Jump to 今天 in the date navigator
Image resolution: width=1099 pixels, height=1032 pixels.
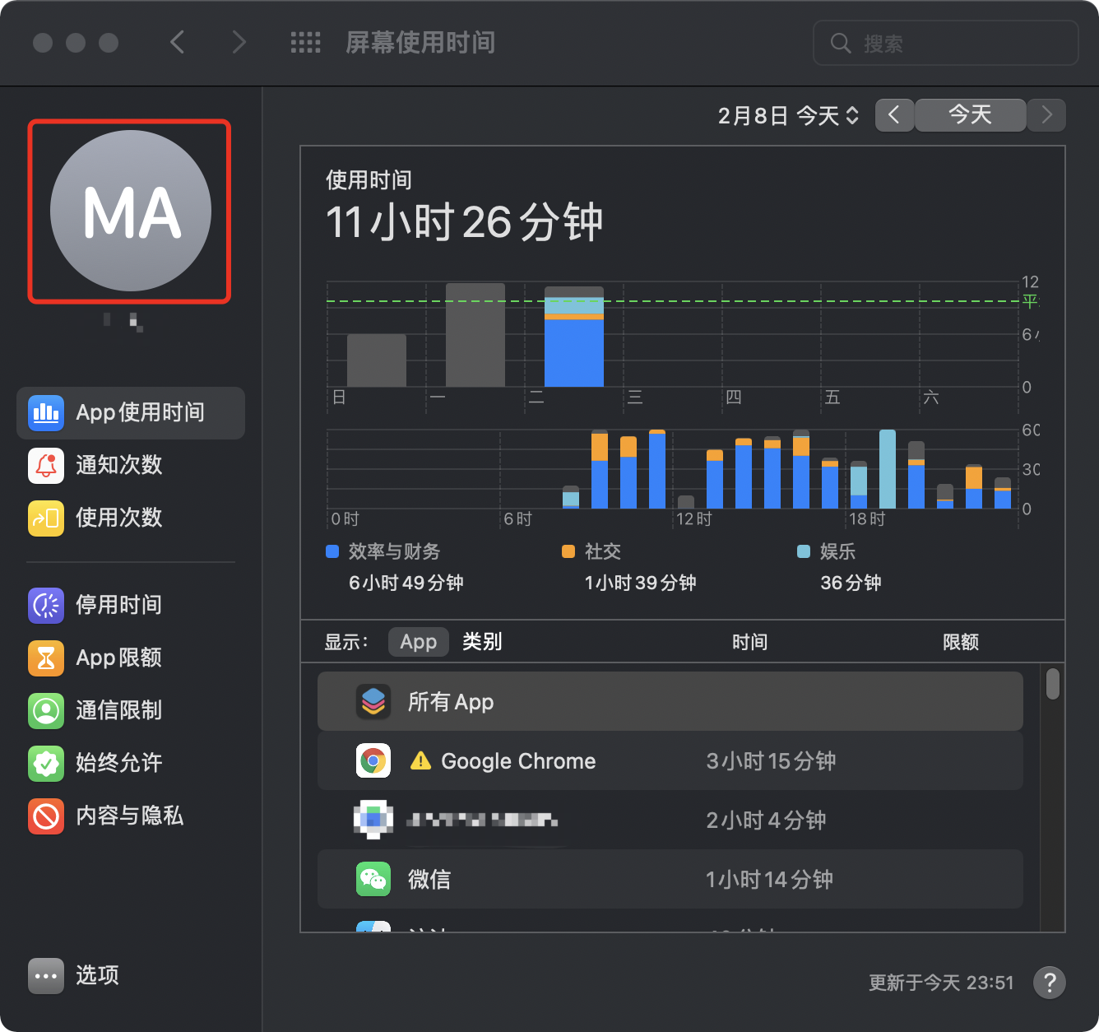tap(970, 115)
